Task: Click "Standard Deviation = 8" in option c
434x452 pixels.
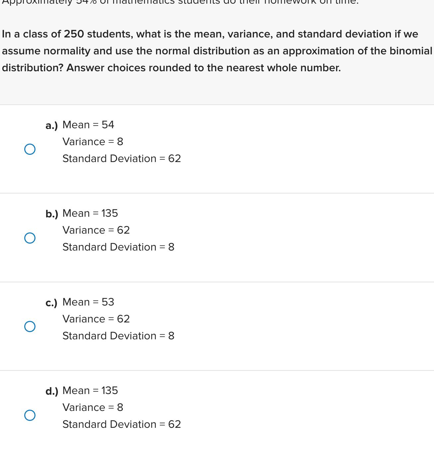Action: pyautogui.click(x=118, y=336)
